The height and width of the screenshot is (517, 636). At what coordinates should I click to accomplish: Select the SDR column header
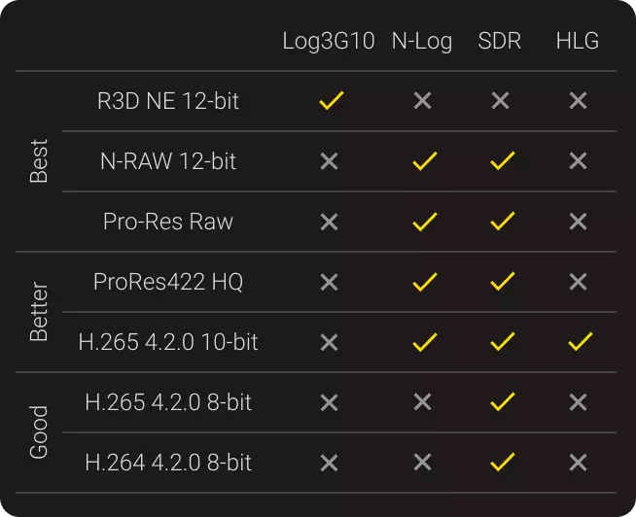[x=500, y=41]
